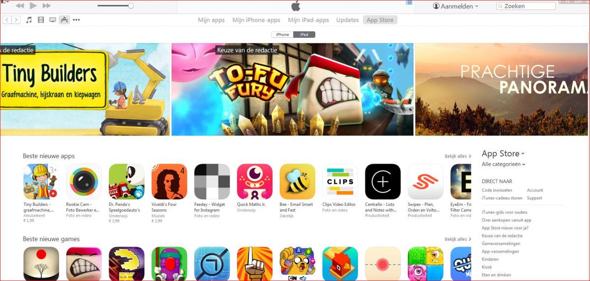Adjust the volume slider
This screenshot has width=590, height=281.
116,6
